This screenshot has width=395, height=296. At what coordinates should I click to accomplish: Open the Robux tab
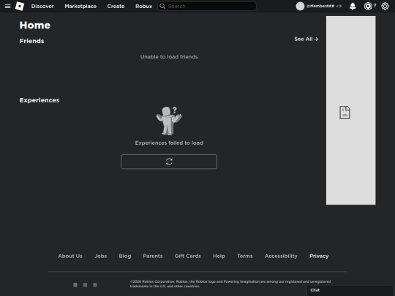143,6
